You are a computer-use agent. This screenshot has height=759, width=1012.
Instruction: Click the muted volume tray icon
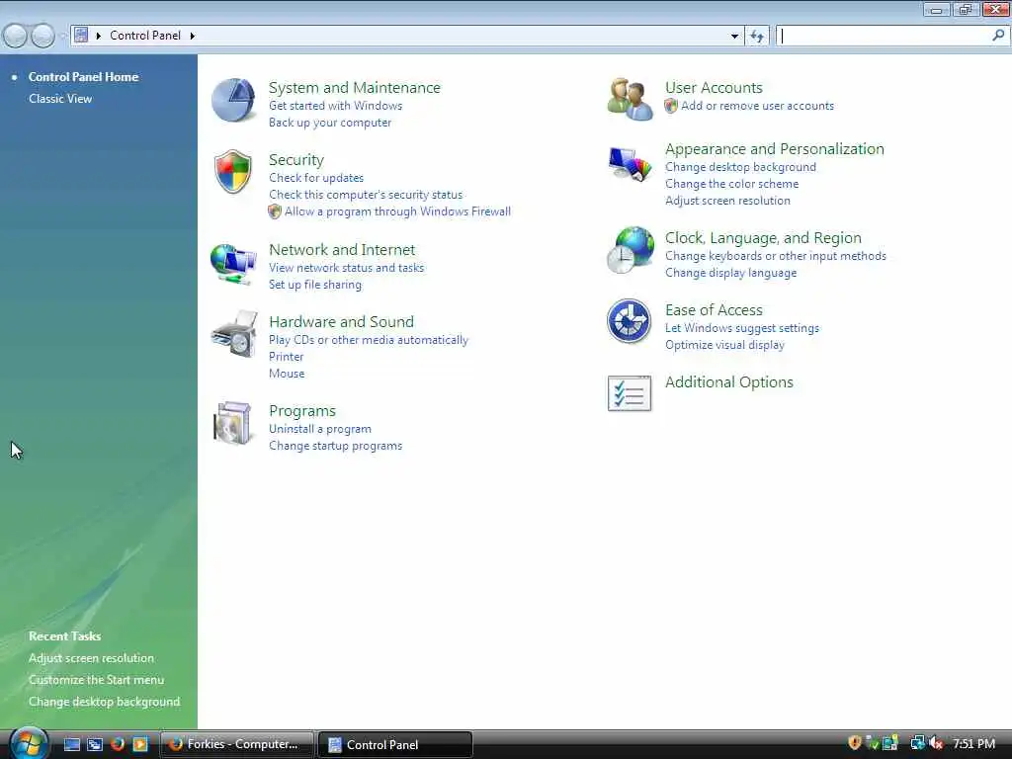(937, 743)
